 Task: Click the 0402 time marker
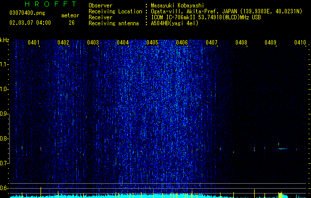(63, 42)
